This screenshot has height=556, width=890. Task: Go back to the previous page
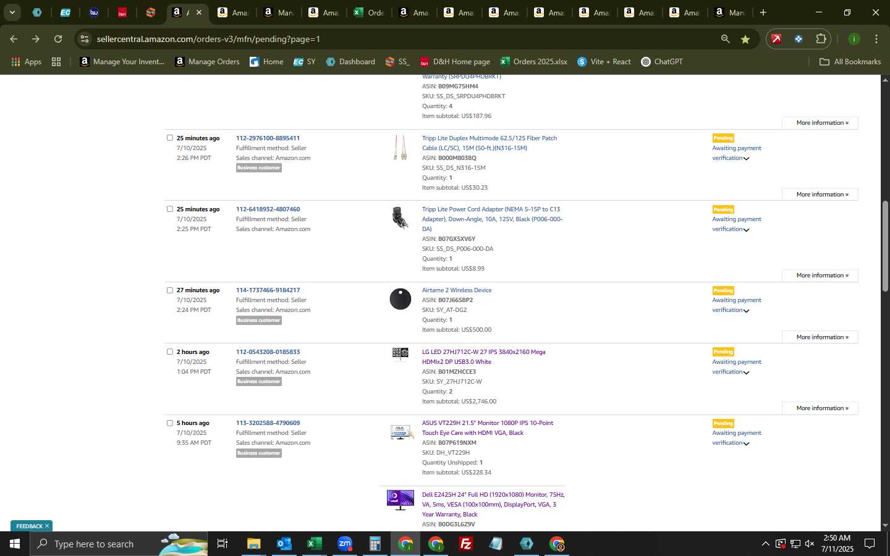14,39
